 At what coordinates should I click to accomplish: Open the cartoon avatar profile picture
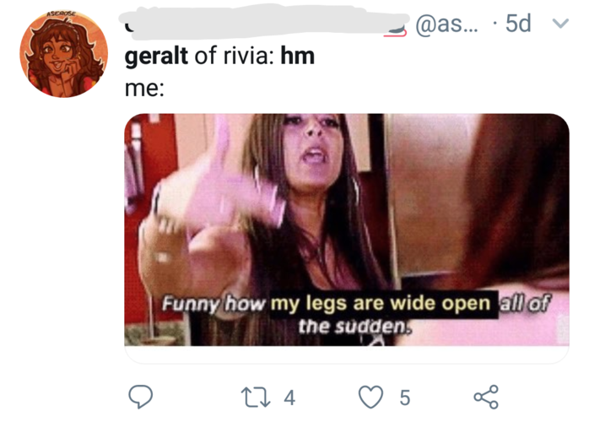(x=64, y=55)
